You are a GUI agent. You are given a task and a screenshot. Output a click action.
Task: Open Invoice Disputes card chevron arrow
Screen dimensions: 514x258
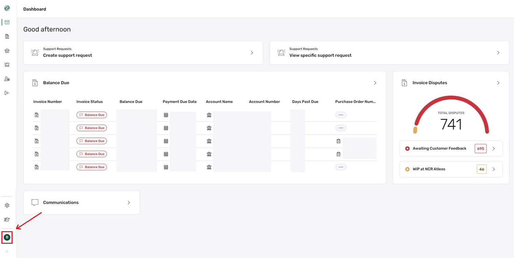click(498, 83)
